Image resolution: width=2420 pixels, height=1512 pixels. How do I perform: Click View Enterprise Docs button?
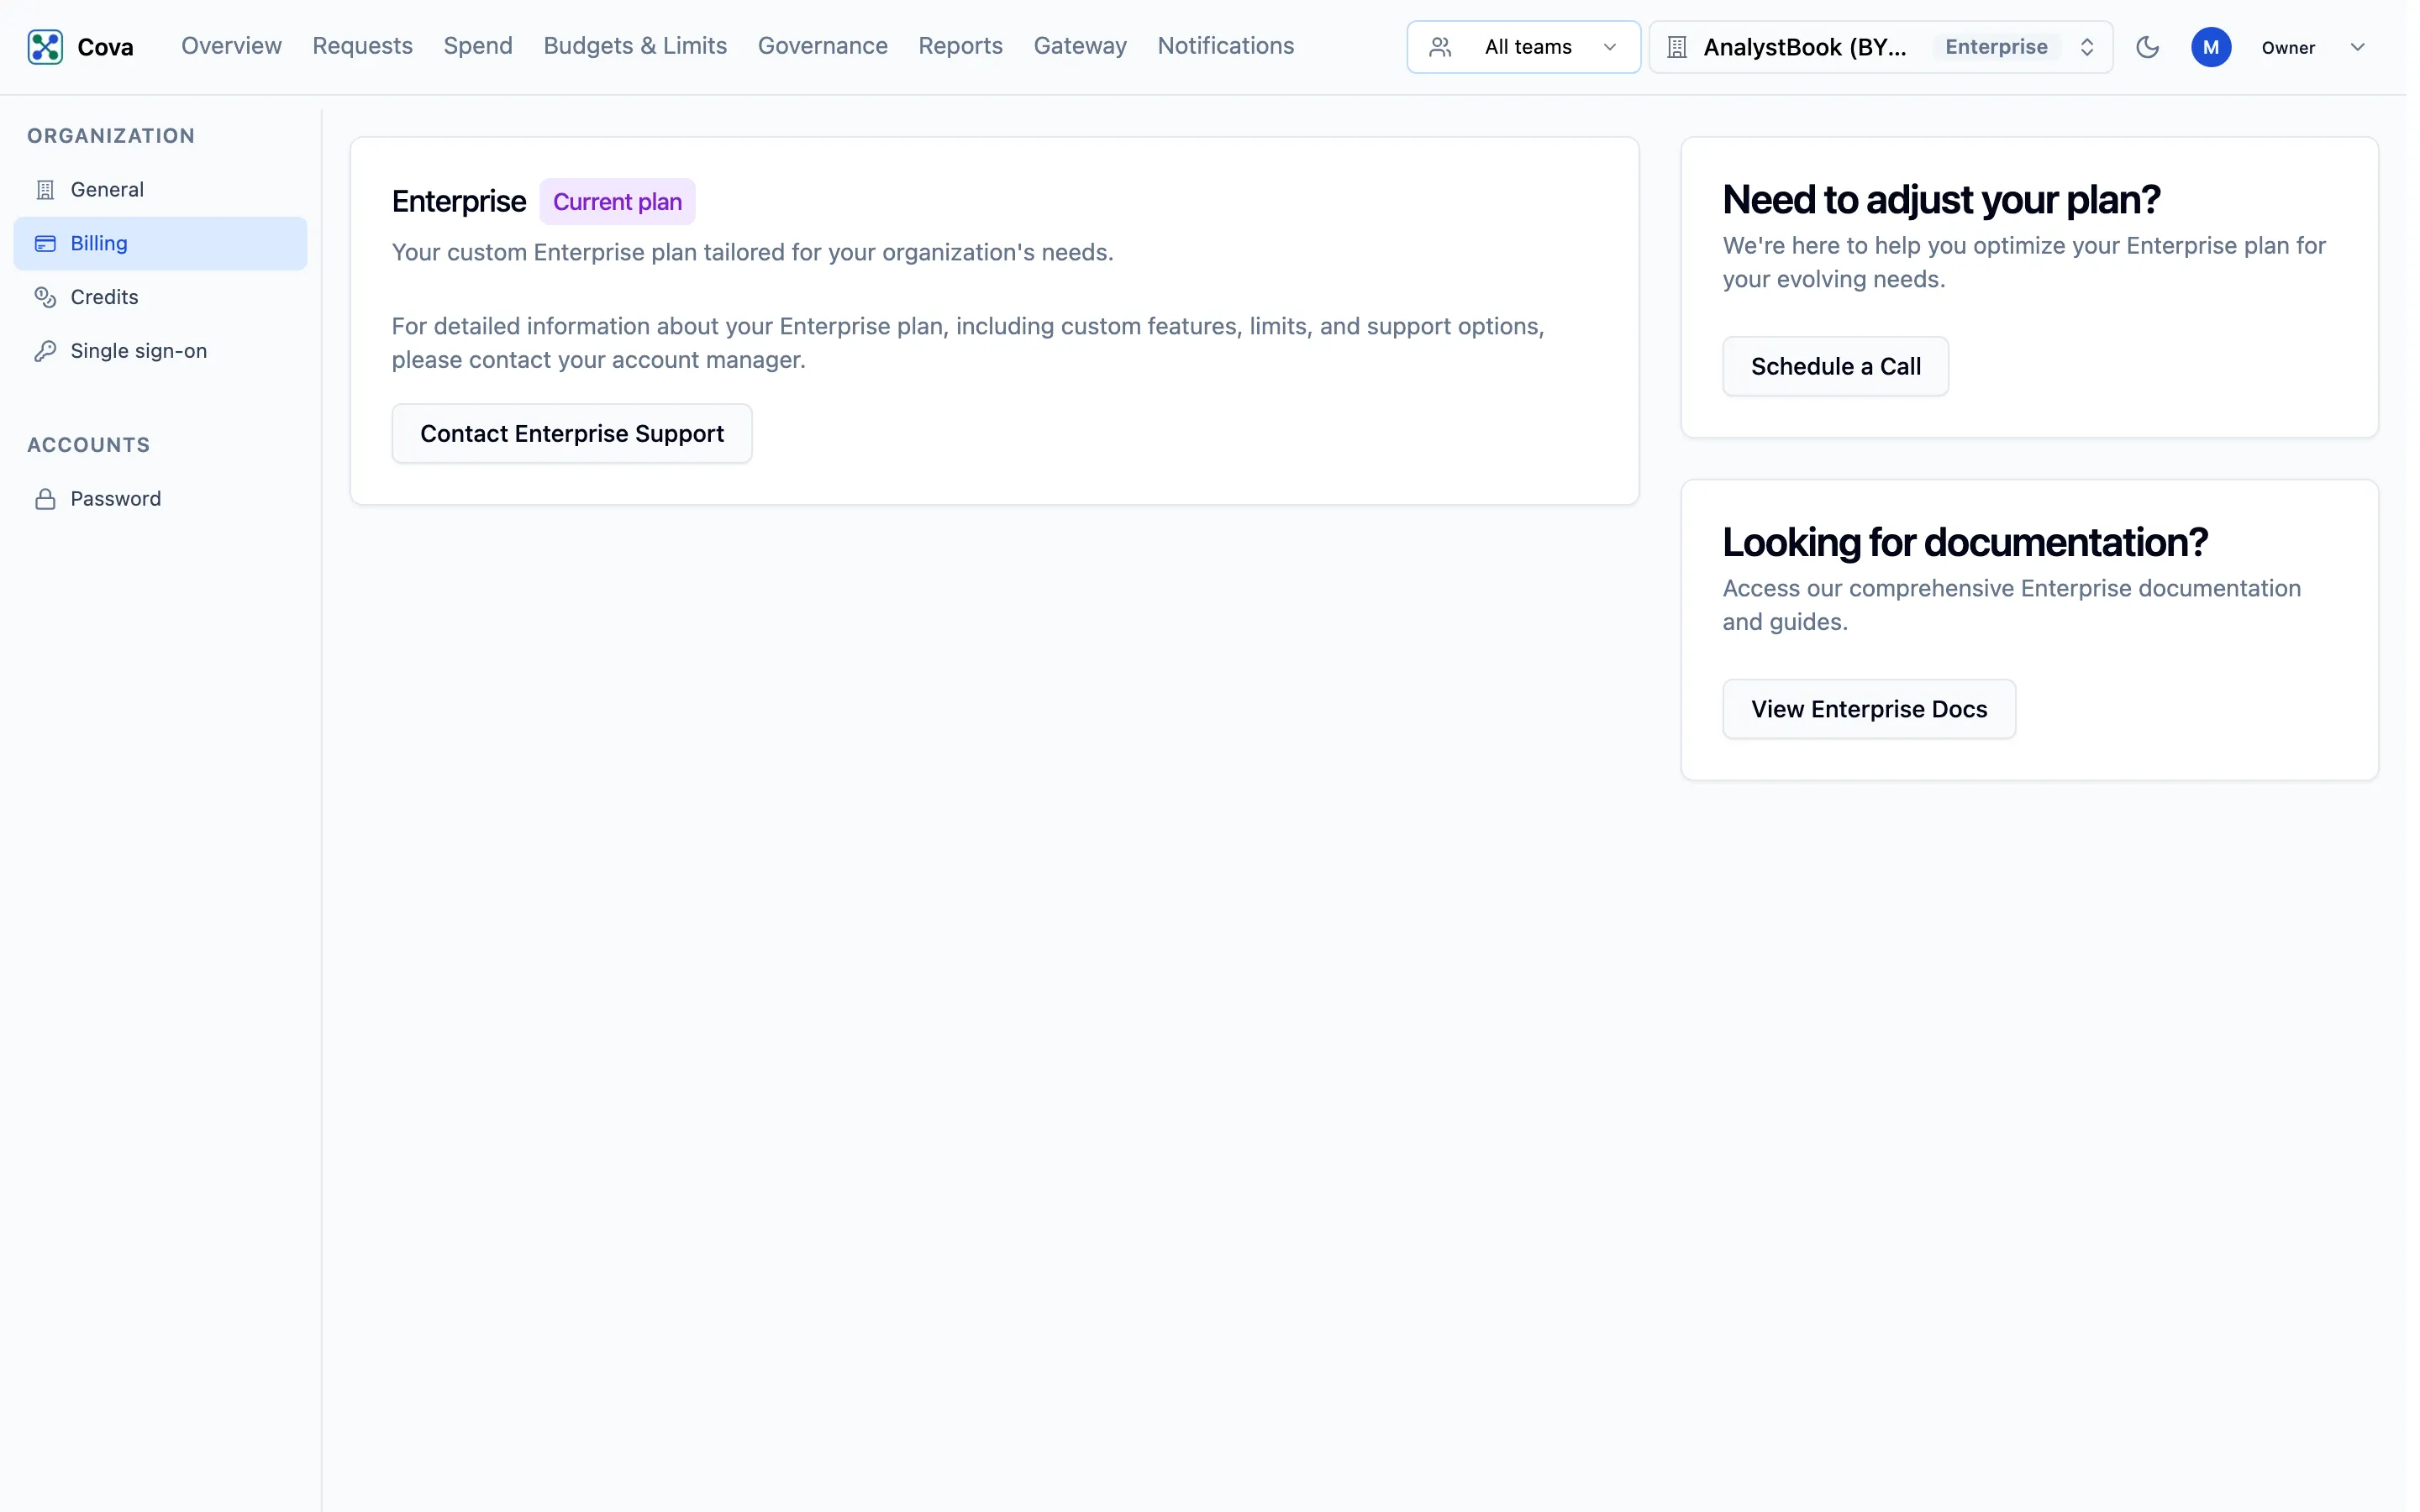[x=1868, y=709]
